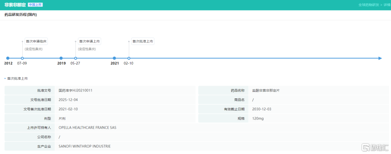
Task: Click the 首次申请上市 event label
Action: coord(90,41)
